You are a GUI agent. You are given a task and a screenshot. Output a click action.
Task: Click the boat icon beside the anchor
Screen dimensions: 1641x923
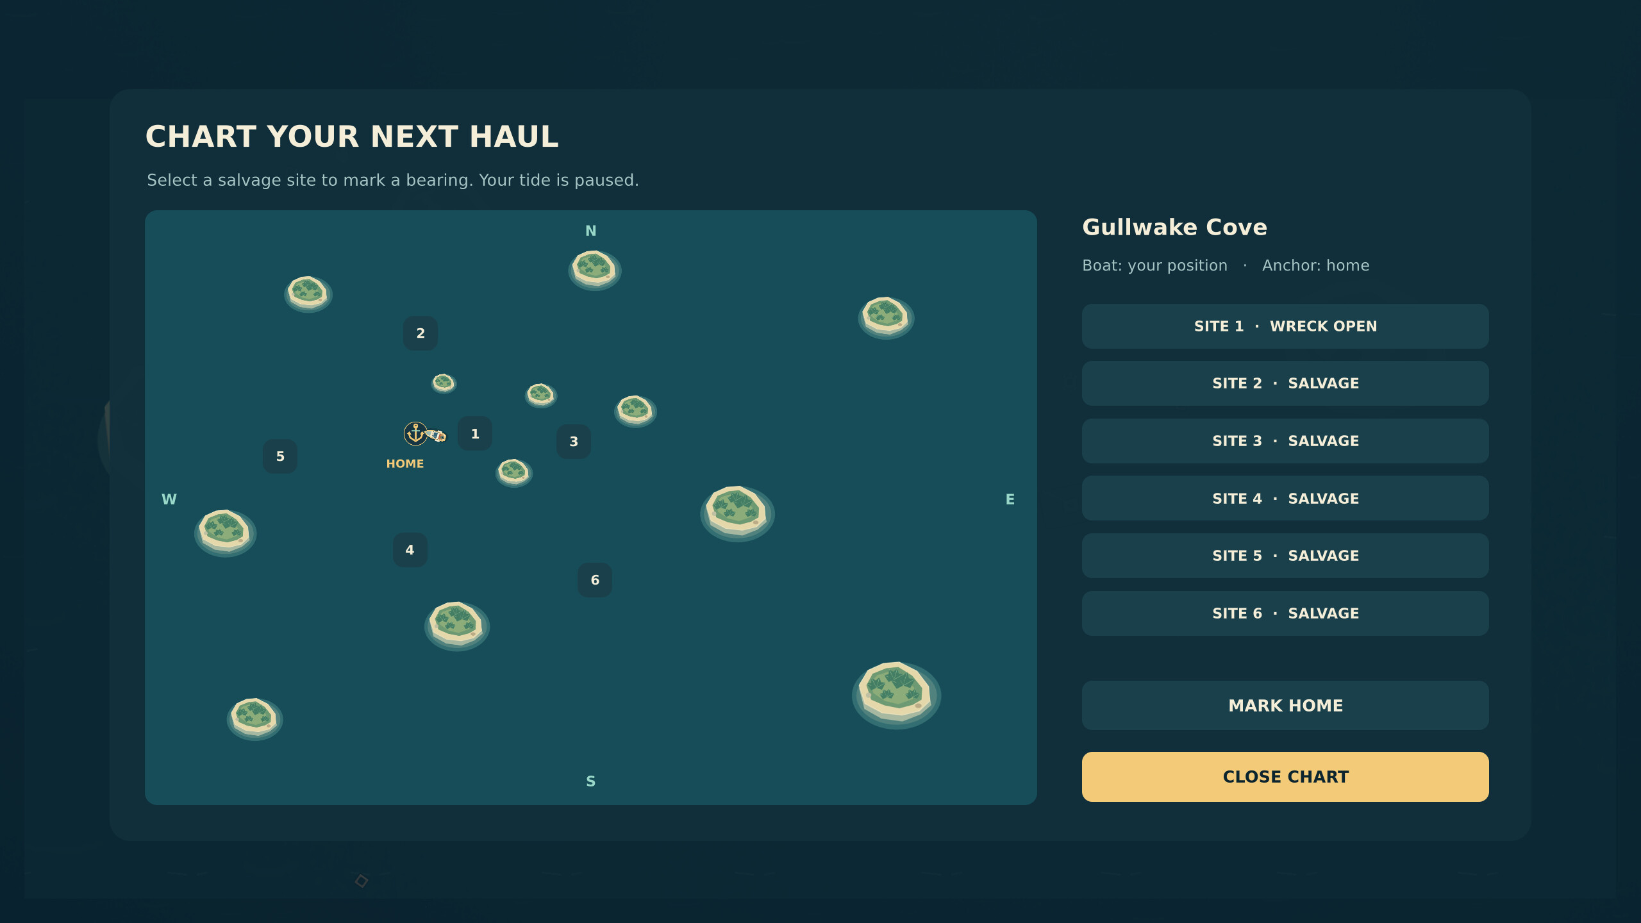click(x=437, y=435)
